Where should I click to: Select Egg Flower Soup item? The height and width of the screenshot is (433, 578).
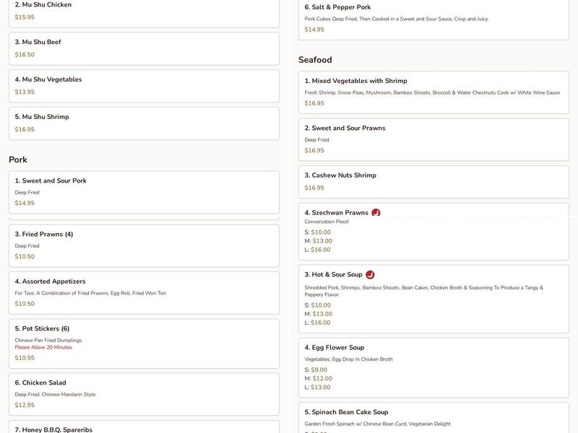(433, 367)
